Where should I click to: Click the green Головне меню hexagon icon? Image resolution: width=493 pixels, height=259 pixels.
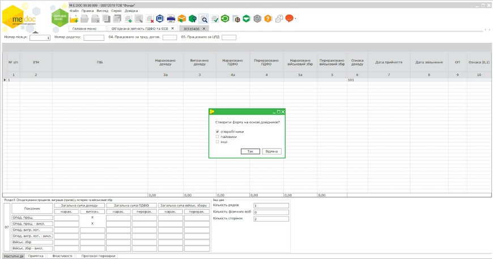59,18
